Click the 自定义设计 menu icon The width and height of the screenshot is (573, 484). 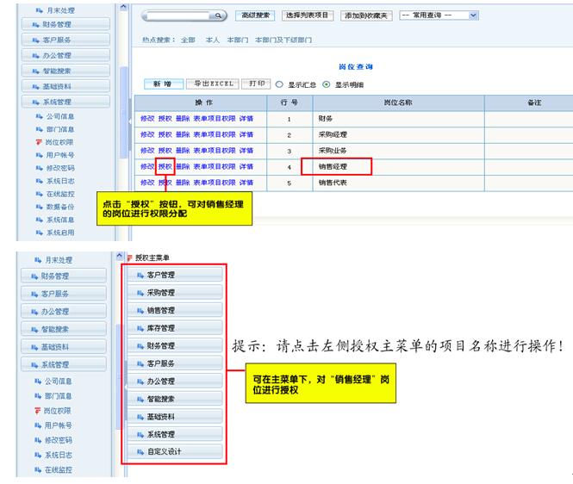click(140, 451)
